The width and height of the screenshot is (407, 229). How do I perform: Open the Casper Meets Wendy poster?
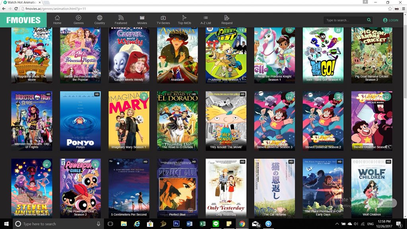tap(129, 55)
